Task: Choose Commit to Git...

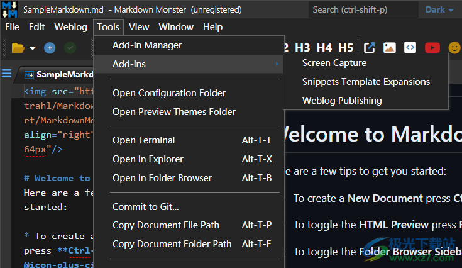Action: coord(189,207)
